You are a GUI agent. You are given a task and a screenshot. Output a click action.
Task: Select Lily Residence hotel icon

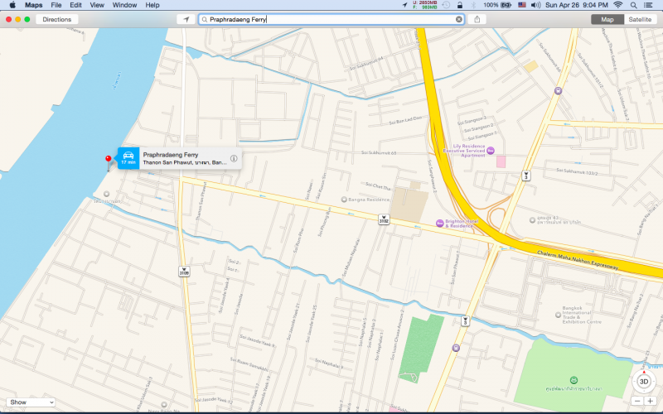pyautogui.click(x=491, y=151)
